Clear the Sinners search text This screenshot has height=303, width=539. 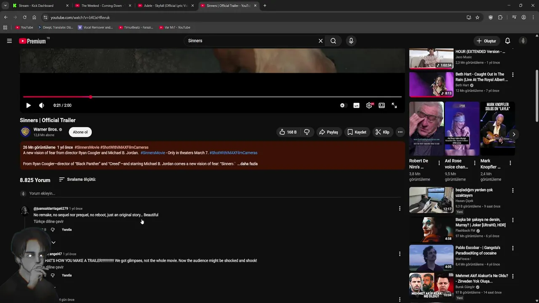[320, 41]
